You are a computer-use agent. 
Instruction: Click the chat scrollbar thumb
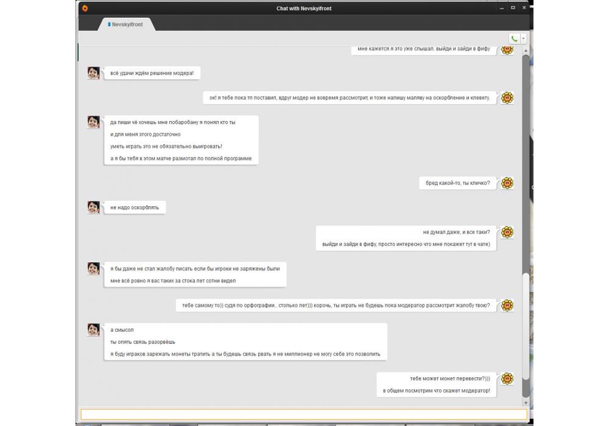pos(526,335)
